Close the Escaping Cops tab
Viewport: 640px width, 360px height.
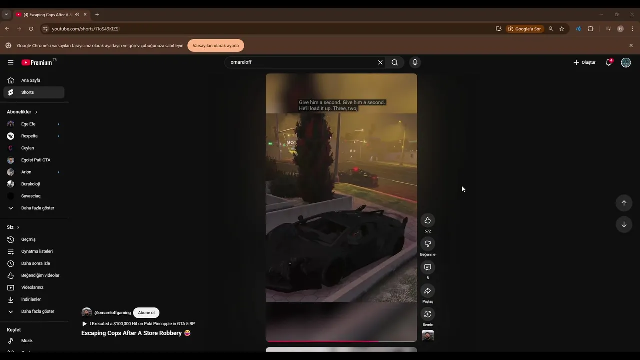click(x=85, y=15)
